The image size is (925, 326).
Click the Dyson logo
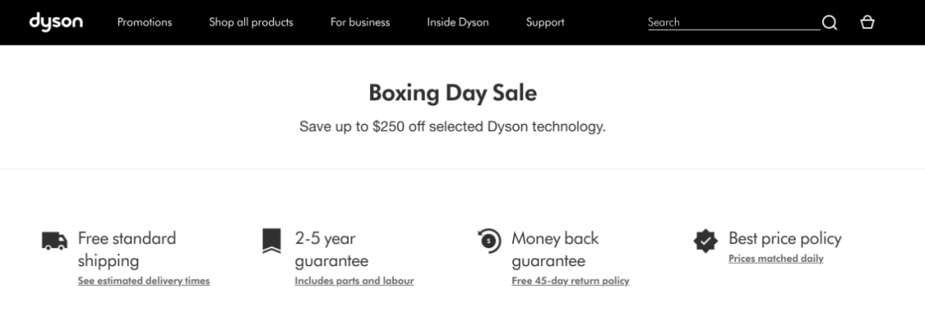click(56, 21)
